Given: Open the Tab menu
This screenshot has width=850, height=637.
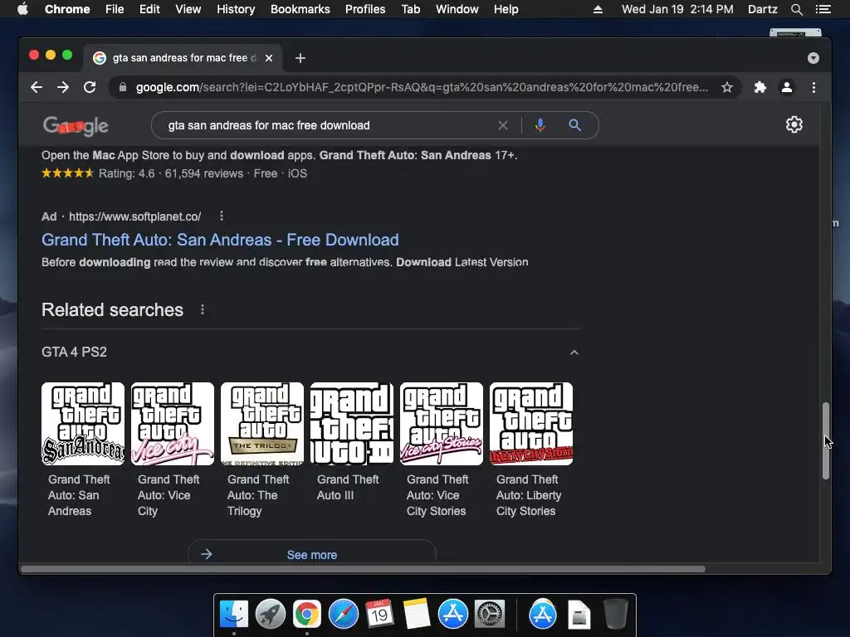Looking at the screenshot, I should pyautogui.click(x=410, y=9).
